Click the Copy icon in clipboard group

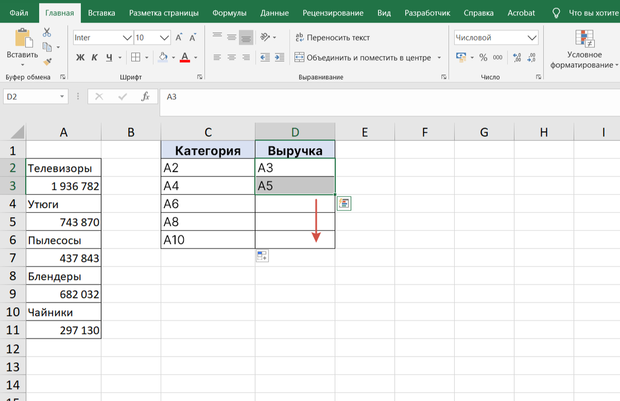(47, 47)
